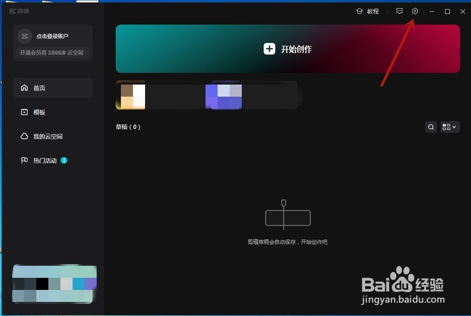471x316 pixels.
Task: Click the cloud icon beside 我的云空间
Action: point(24,136)
